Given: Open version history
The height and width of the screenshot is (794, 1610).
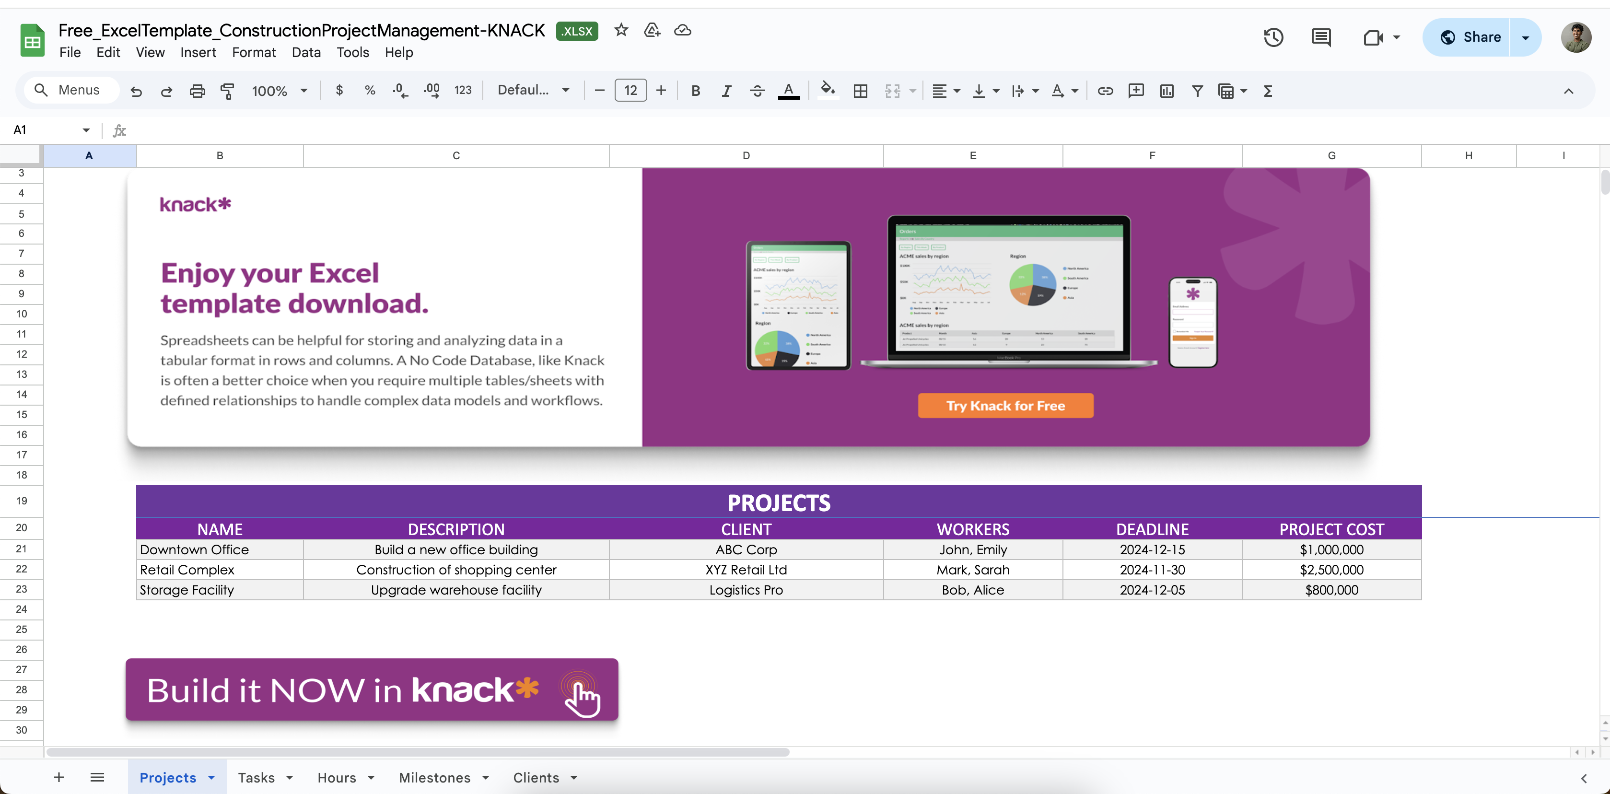Looking at the screenshot, I should tap(1272, 37).
